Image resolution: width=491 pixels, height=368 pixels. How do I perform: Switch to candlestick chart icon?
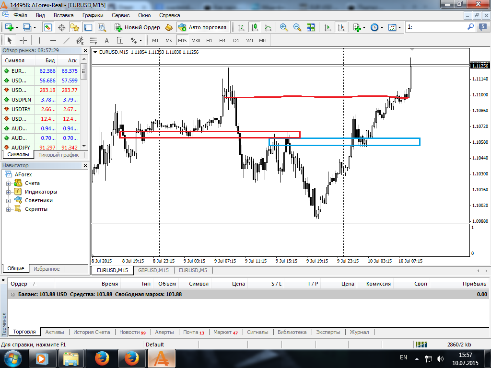coord(255,27)
